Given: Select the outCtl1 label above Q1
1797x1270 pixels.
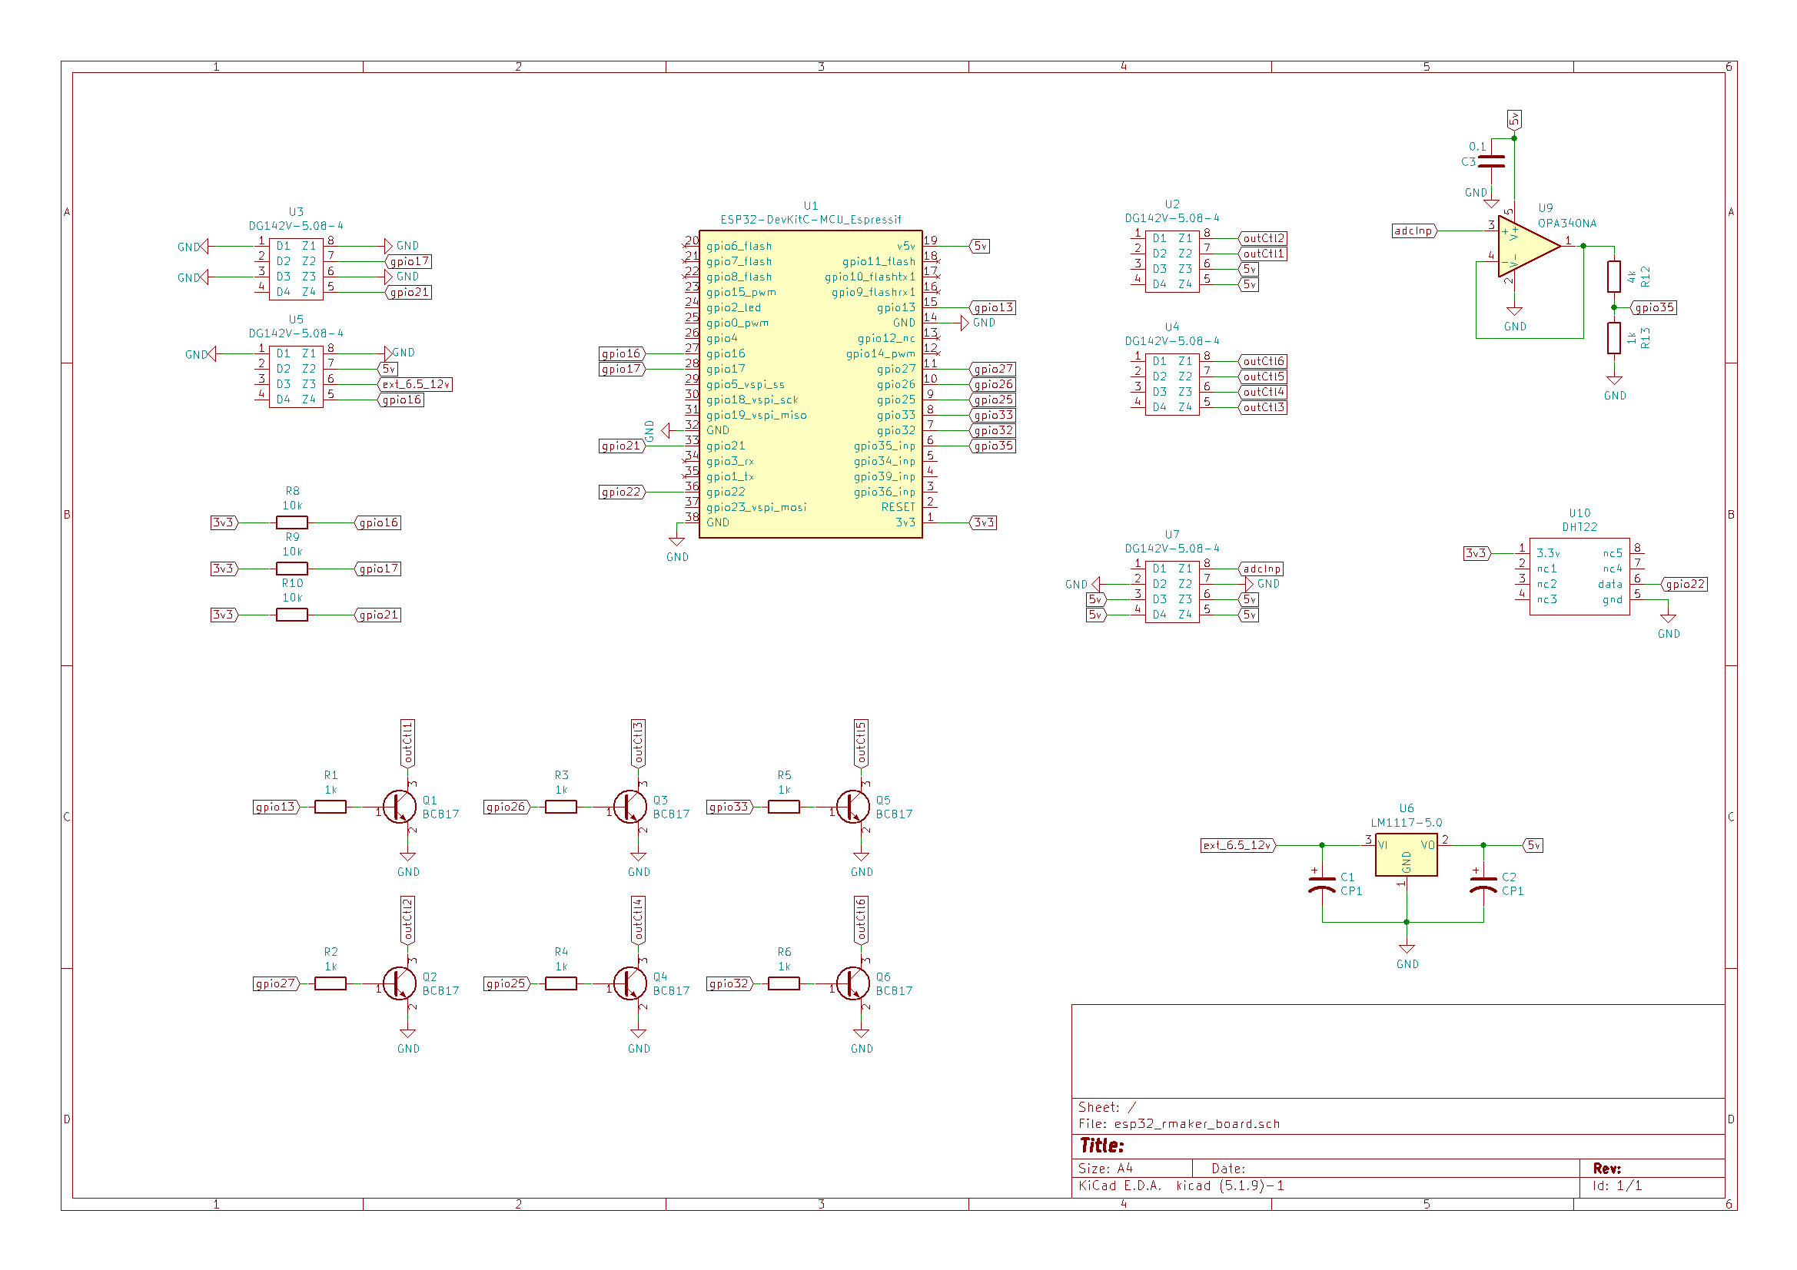Looking at the screenshot, I should point(408,743).
